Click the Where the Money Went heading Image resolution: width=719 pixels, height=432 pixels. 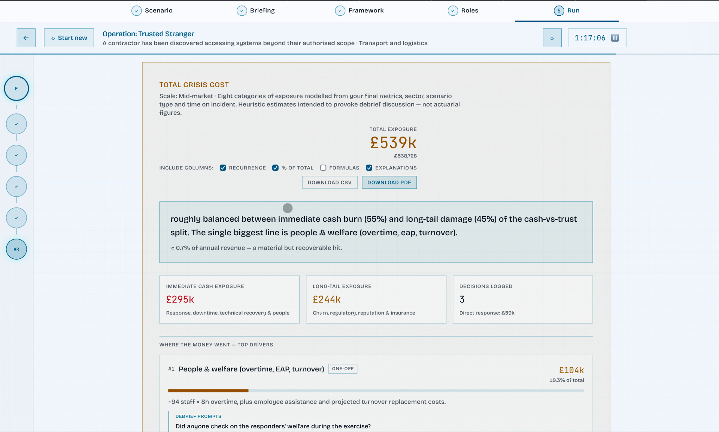click(216, 345)
